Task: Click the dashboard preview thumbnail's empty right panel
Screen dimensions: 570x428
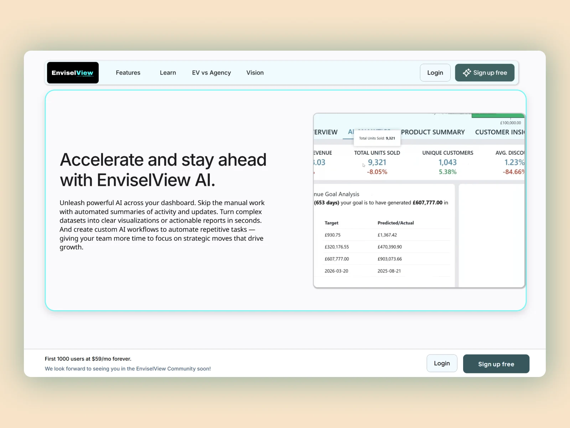Action: pos(492,235)
